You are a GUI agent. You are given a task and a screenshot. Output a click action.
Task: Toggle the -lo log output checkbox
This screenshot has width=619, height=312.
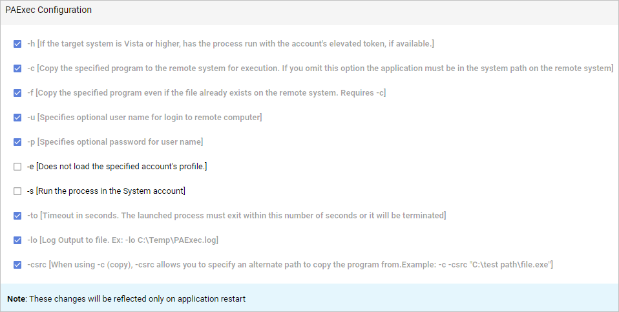[17, 240]
